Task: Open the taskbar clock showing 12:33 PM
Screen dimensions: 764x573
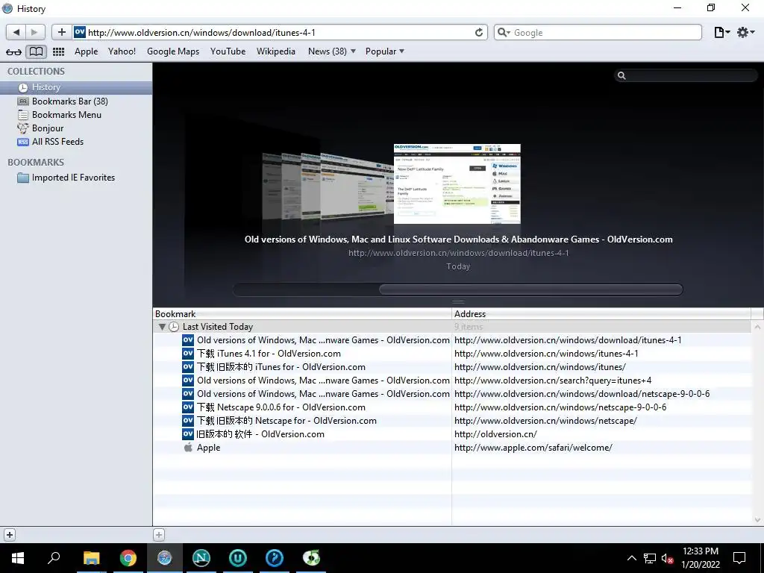Action: [x=700, y=558]
